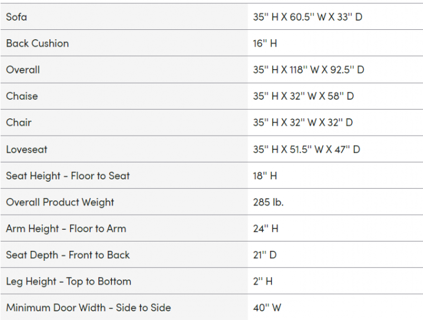This screenshot has height=320, width=423.
Task: Select the 16" H back cushion value
Action: (x=265, y=44)
